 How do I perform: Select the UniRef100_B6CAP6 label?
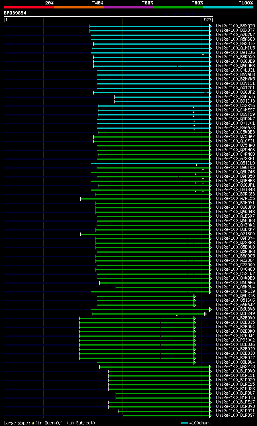[x=235, y=283]
